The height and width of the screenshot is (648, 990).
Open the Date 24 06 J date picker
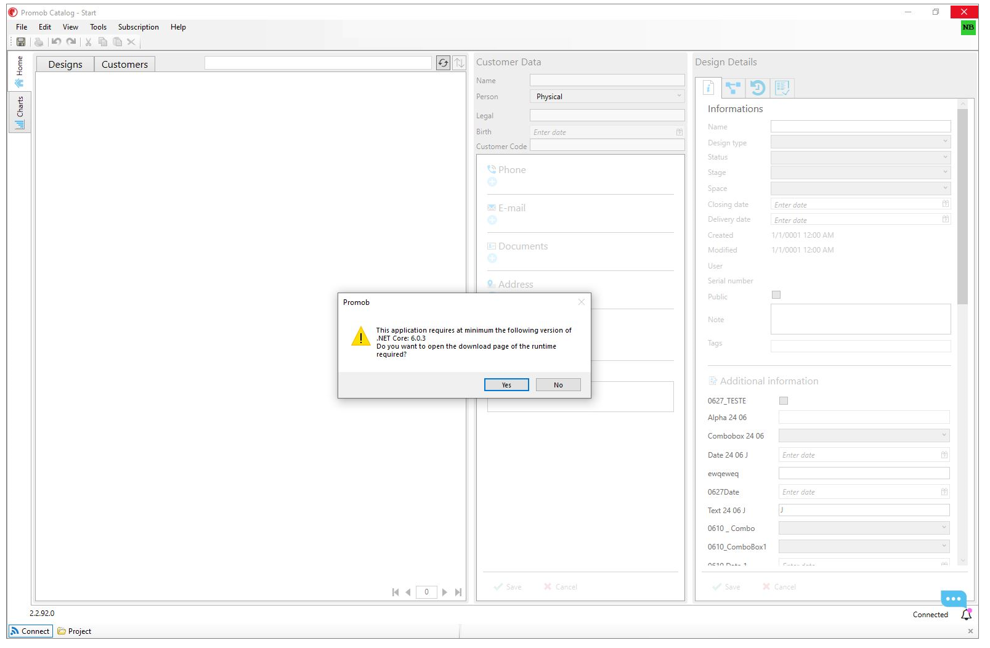(944, 455)
